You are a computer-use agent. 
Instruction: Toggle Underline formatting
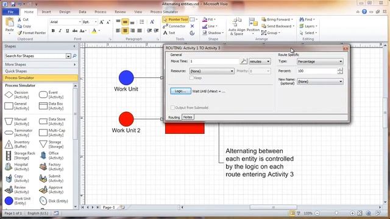pyautogui.click(x=67, y=31)
